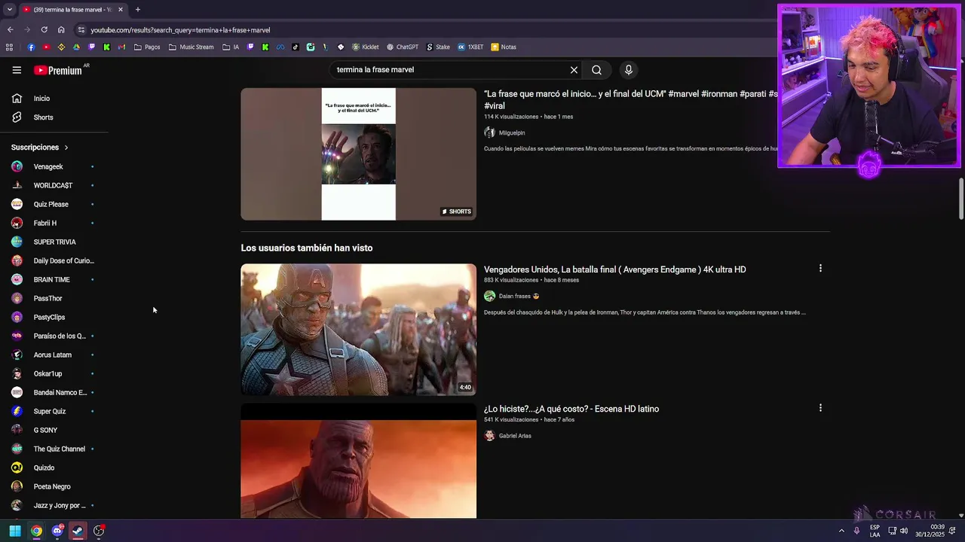
Task: Click the address bar URL
Action: point(180,30)
